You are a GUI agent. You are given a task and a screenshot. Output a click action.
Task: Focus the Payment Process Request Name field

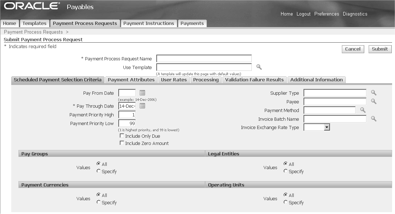[204, 59]
